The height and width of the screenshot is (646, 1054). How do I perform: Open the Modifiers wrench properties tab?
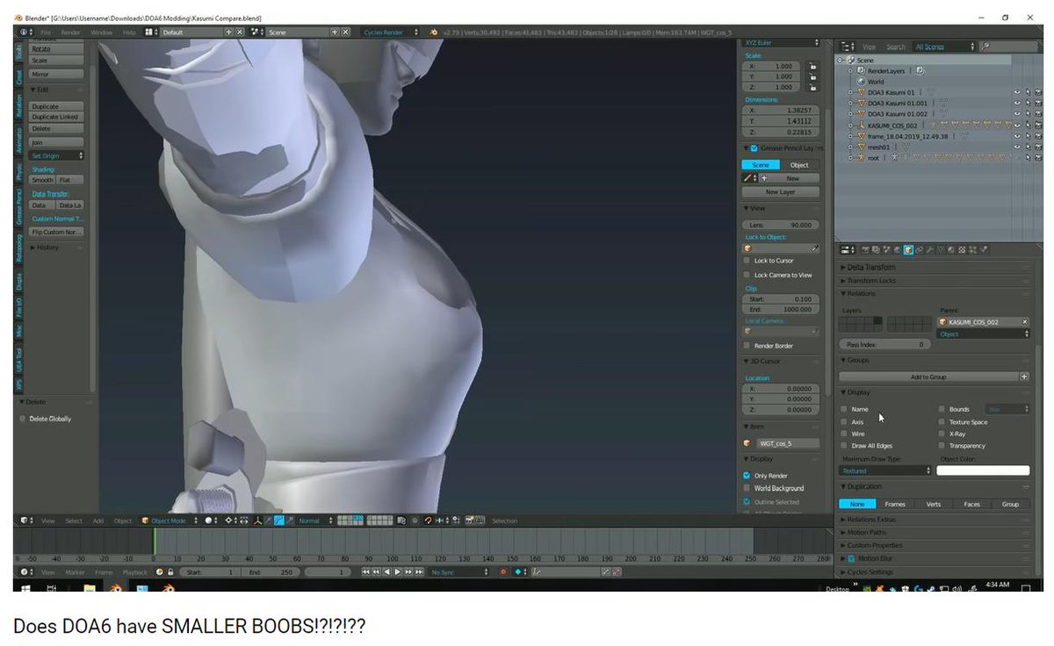(929, 250)
